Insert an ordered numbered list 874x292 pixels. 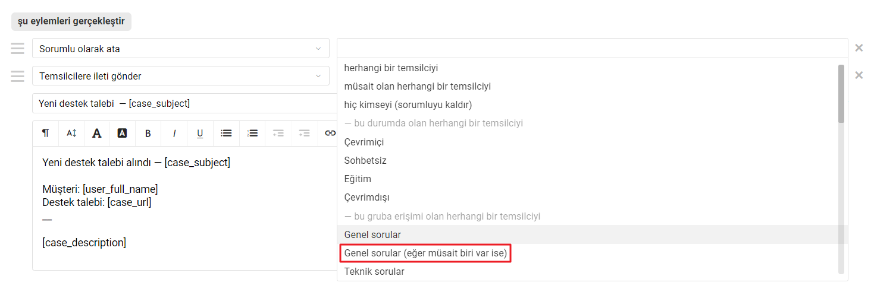pos(252,134)
